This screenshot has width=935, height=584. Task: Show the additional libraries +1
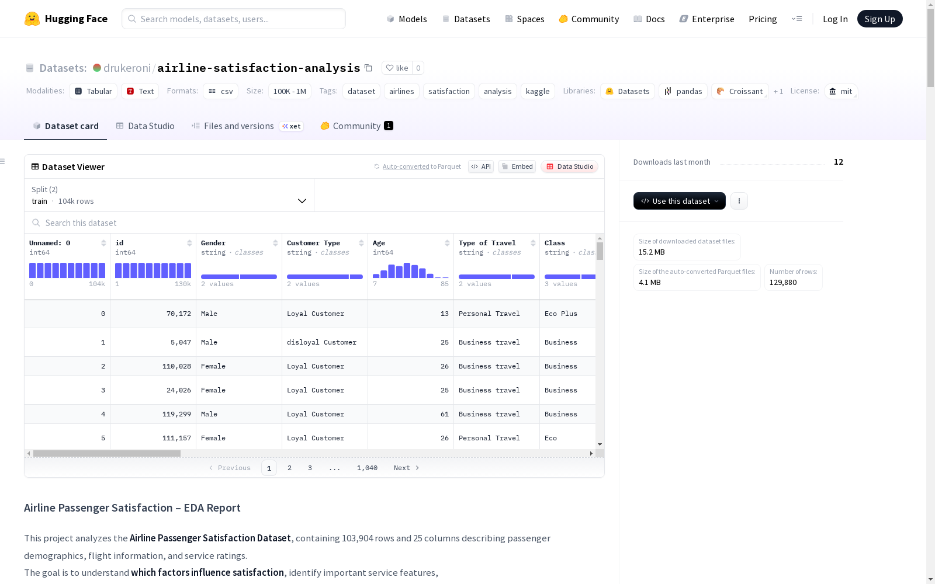(x=778, y=91)
